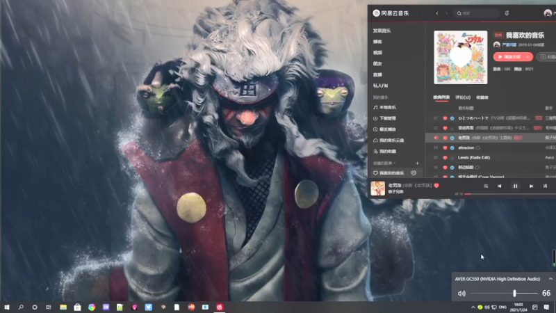This screenshot has height=313, width=556.
Task: Collapse the 创建的歌单 section arrow
Action: (x=395, y=163)
